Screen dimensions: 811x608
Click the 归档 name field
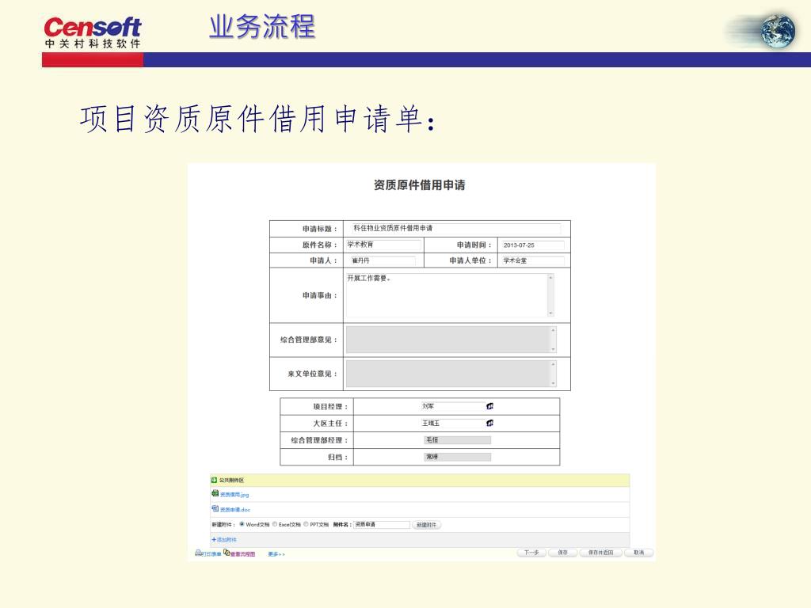point(457,457)
